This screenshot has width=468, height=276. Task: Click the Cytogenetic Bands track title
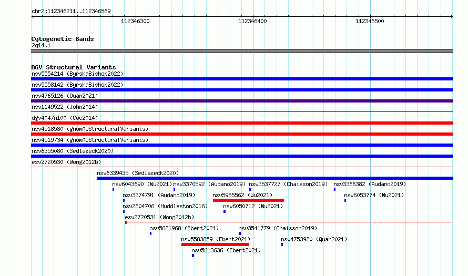63,39
